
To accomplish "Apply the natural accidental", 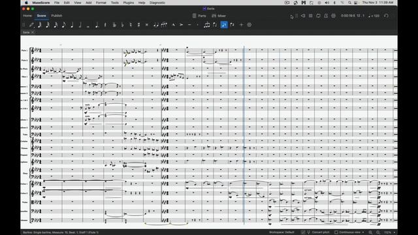I will (x=131, y=25).
